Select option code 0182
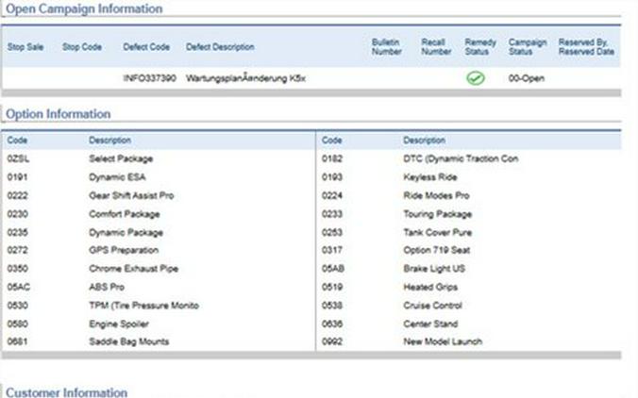 [332, 159]
